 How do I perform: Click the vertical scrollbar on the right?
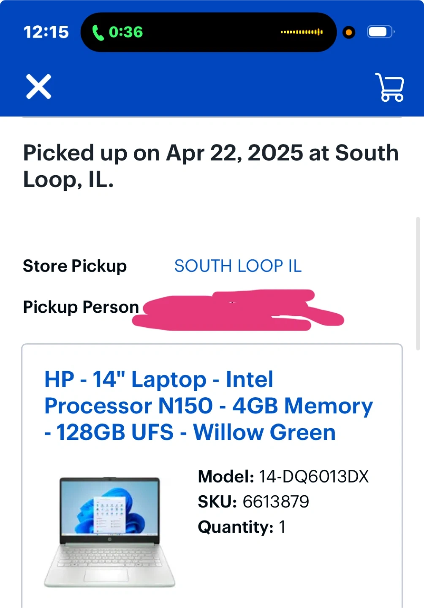[x=418, y=283]
